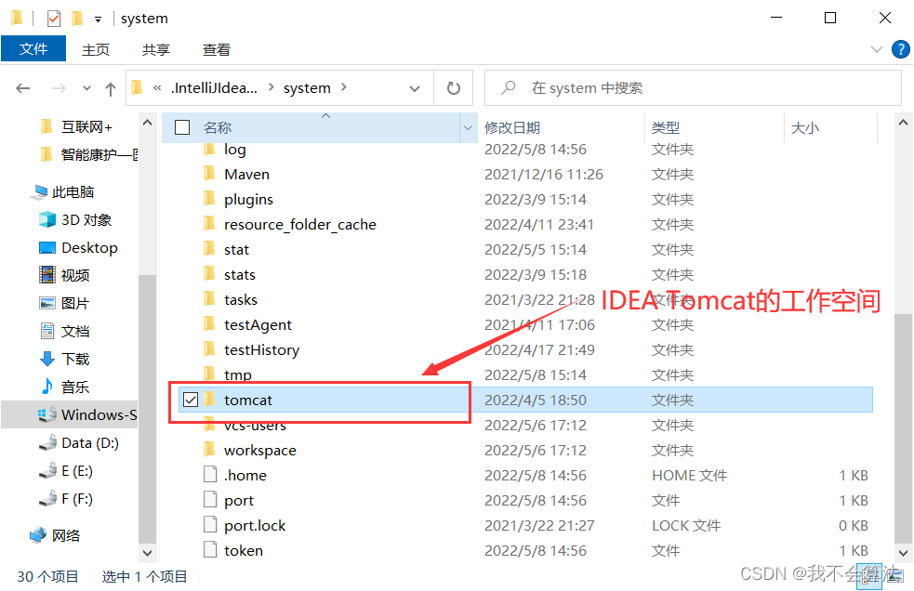This screenshot has width=914, height=591.
Task: Switch to the 查看 ribbon tab
Action: point(217,49)
